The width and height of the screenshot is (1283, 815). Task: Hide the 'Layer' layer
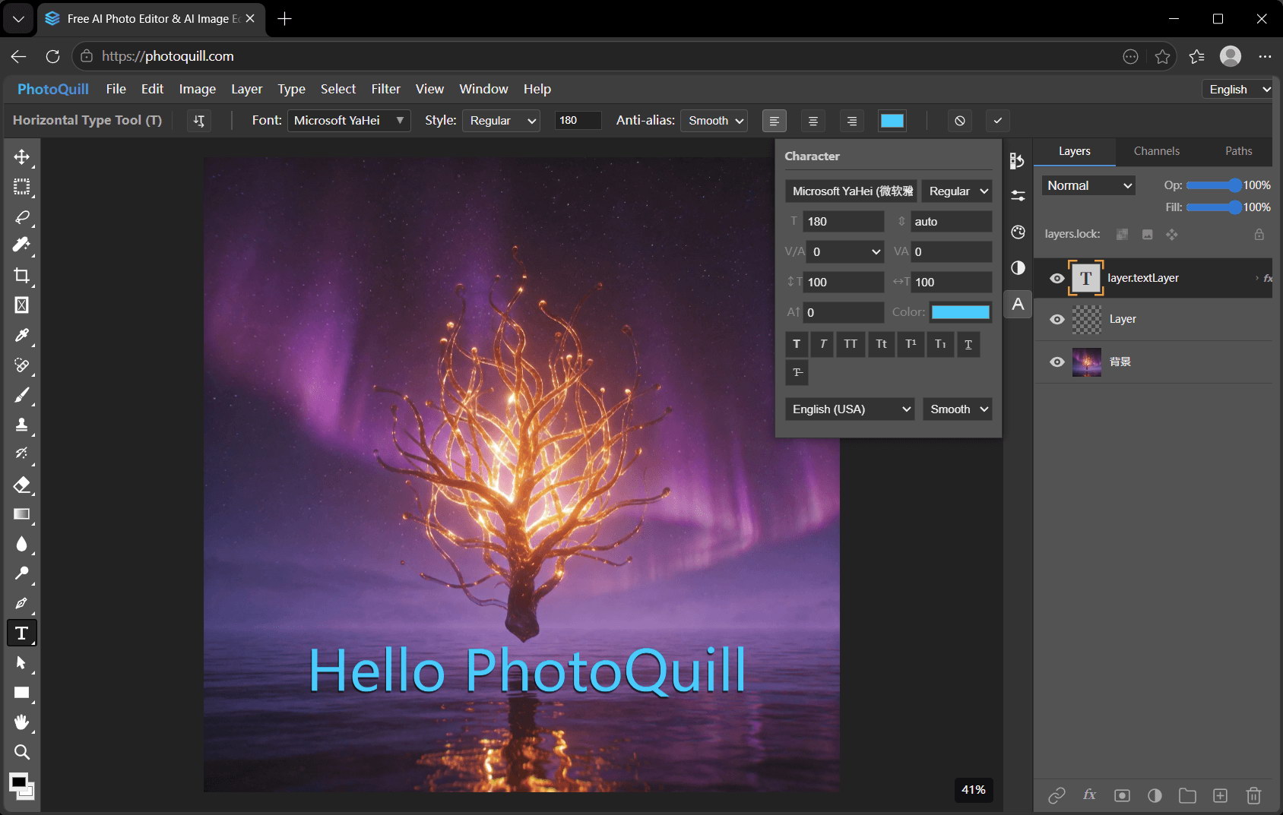point(1056,320)
